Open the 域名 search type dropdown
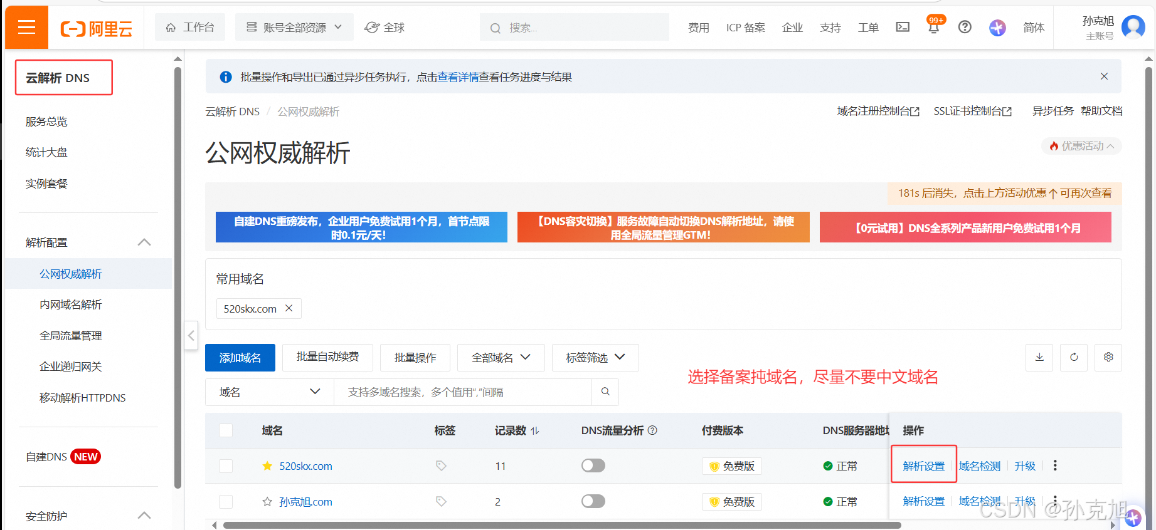 coord(270,392)
